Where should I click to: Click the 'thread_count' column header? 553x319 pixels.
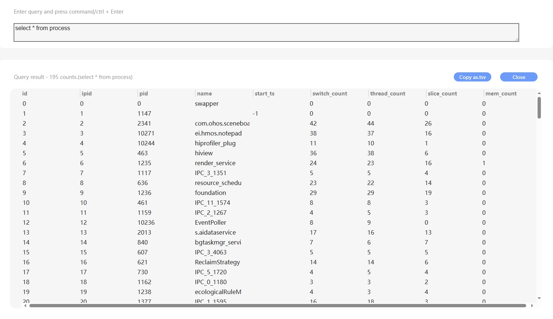coord(388,94)
